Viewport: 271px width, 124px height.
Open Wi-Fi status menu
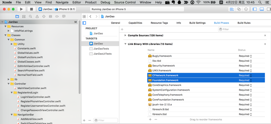pyautogui.click(x=199, y=2)
